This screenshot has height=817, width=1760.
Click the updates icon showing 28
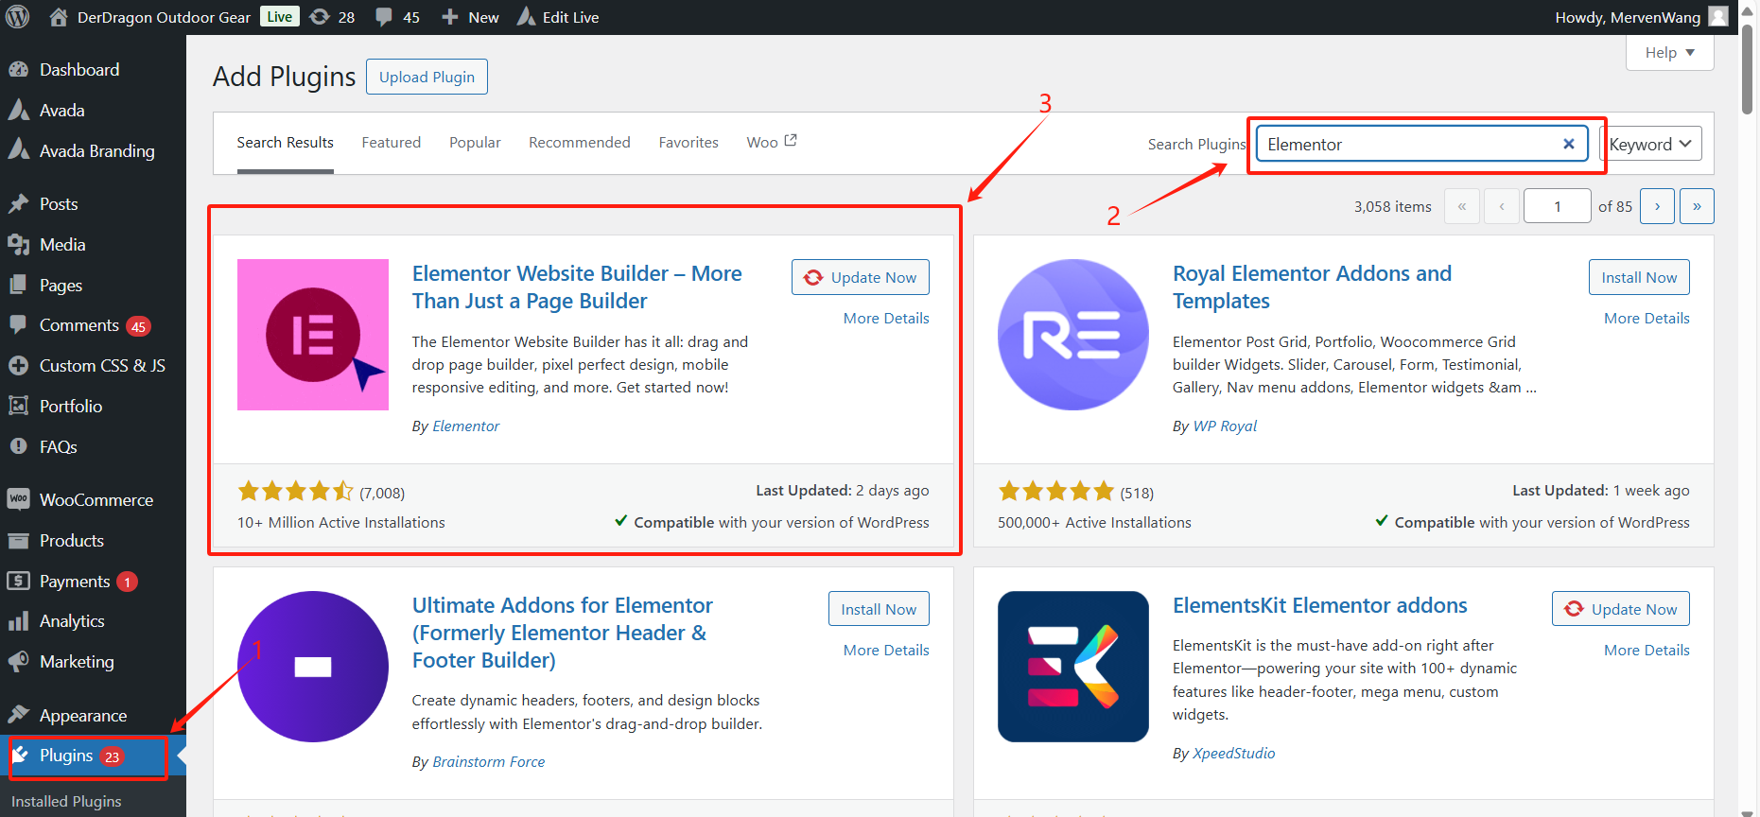coord(321,17)
